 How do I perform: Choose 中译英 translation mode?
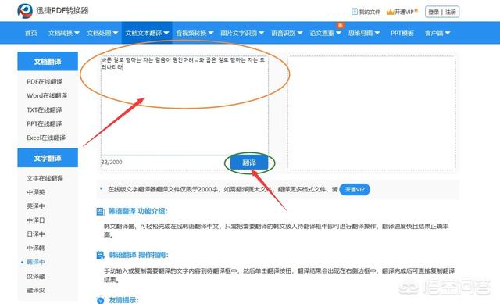[36, 192]
